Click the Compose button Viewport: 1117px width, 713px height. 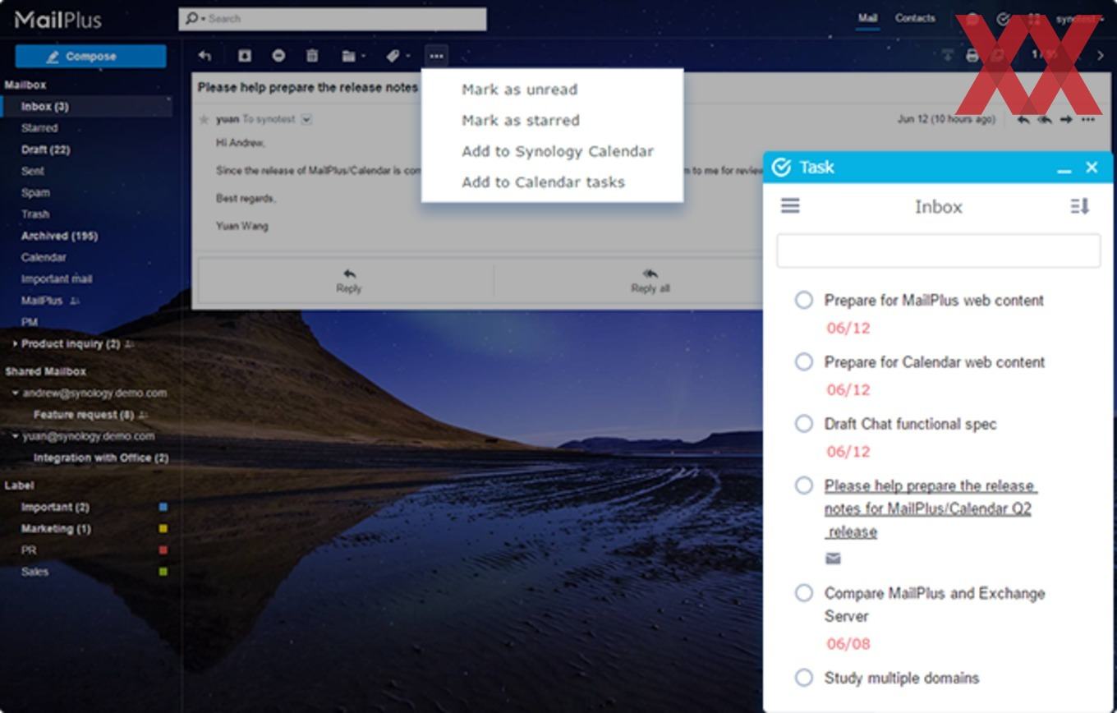90,57
